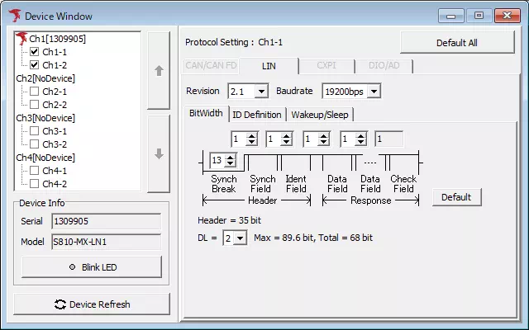Viewport: 529px width, 330px height.
Task: Uncheck the Ch1-1 checkbox
Action: (35, 51)
